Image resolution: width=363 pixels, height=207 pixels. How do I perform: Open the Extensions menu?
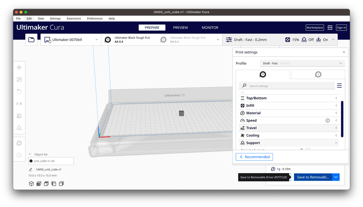tap(74, 18)
